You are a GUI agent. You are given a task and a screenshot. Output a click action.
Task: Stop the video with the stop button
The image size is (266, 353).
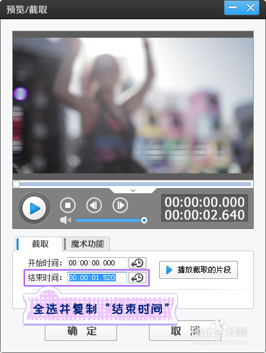[x=68, y=205]
